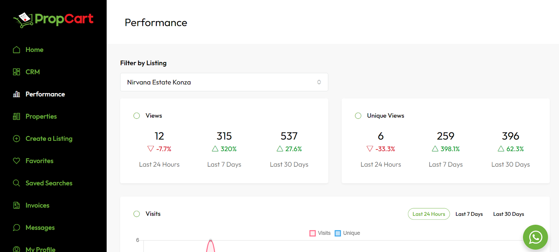Open Properties in sidebar
This screenshot has height=252, width=559.
click(41, 116)
